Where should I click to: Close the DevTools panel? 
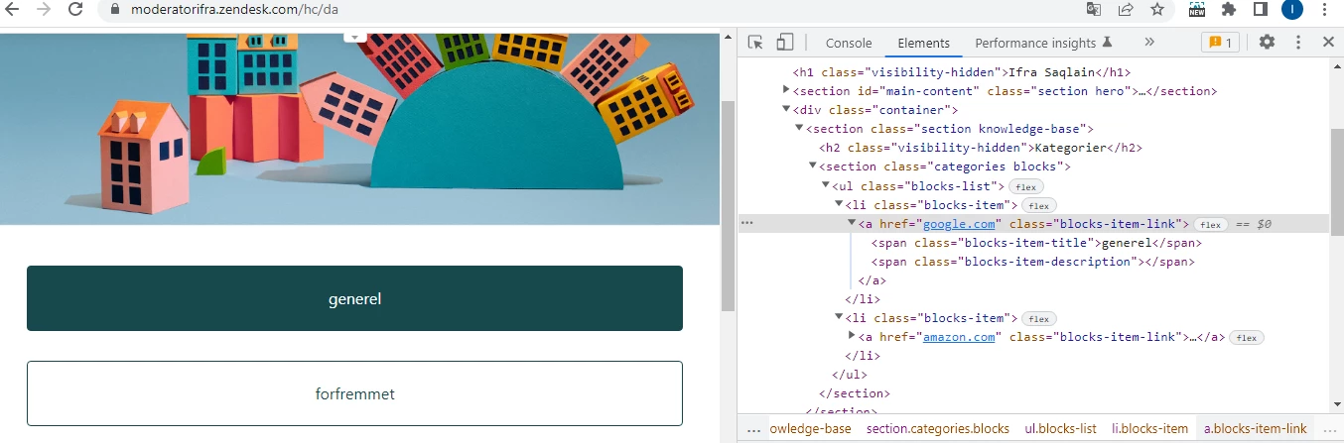click(x=1328, y=43)
